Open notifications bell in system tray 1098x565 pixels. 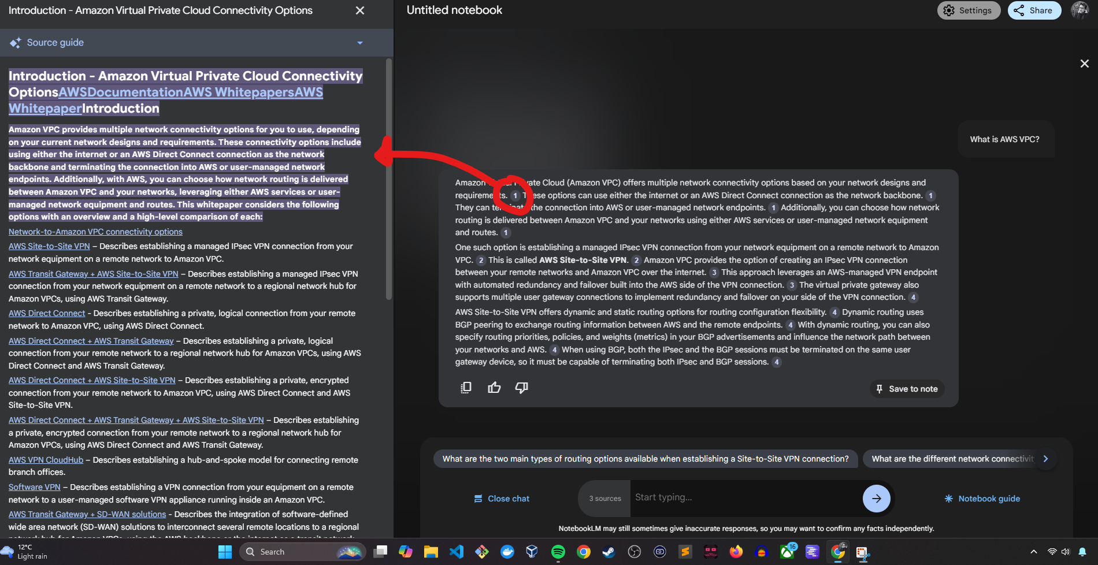coord(1082,552)
